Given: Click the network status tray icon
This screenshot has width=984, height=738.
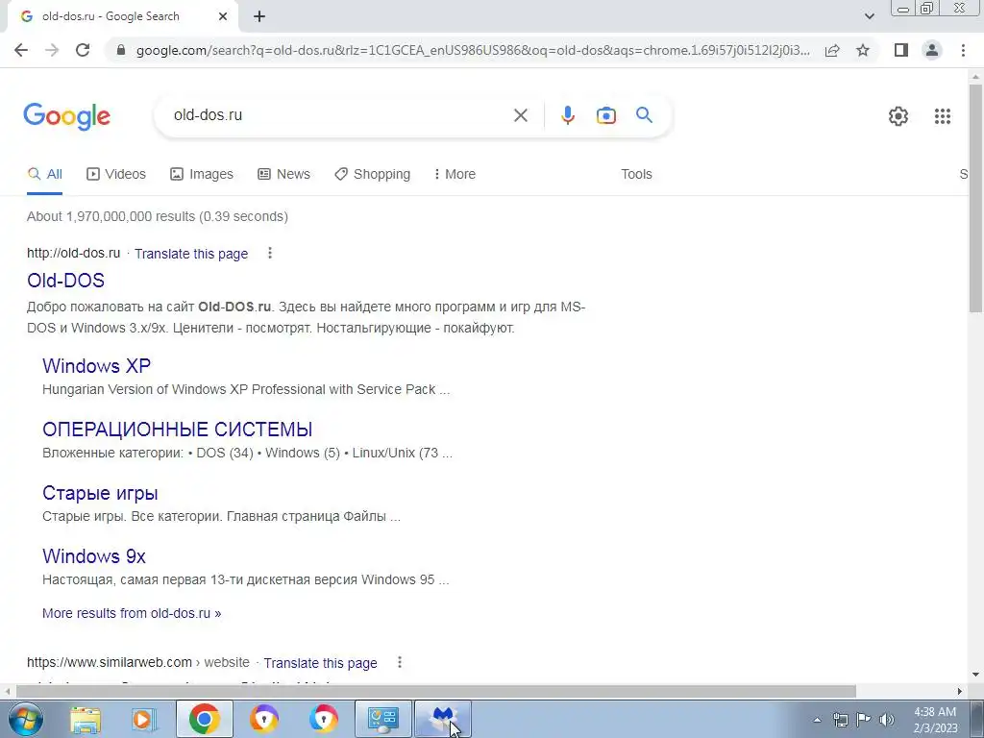Looking at the screenshot, I should tap(841, 720).
